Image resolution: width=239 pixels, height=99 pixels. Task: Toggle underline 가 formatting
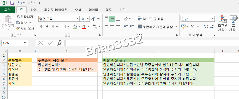click(53, 27)
